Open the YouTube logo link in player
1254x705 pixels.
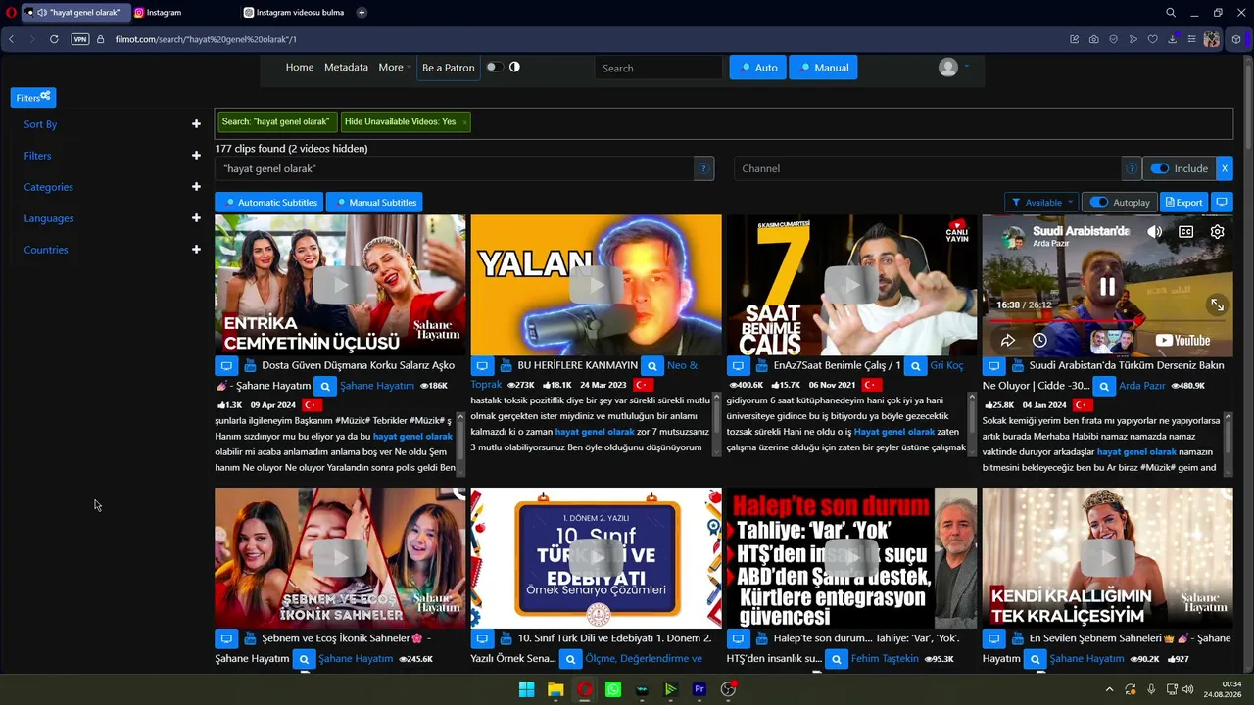click(1182, 341)
